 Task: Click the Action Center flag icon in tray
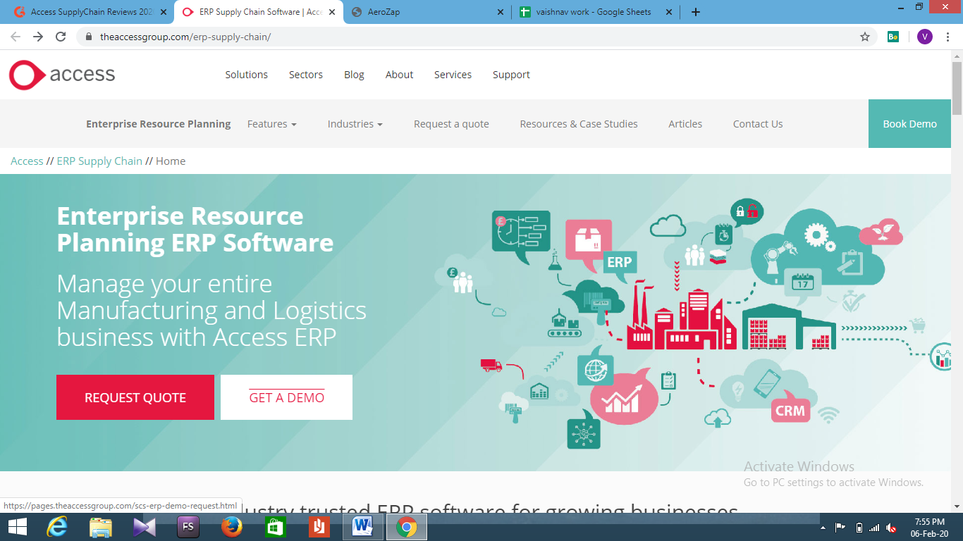pos(840,528)
